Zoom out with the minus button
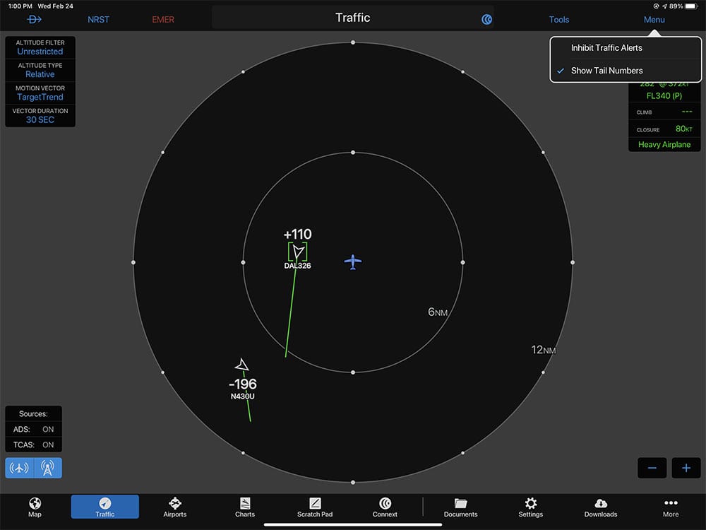706x530 pixels. click(652, 468)
